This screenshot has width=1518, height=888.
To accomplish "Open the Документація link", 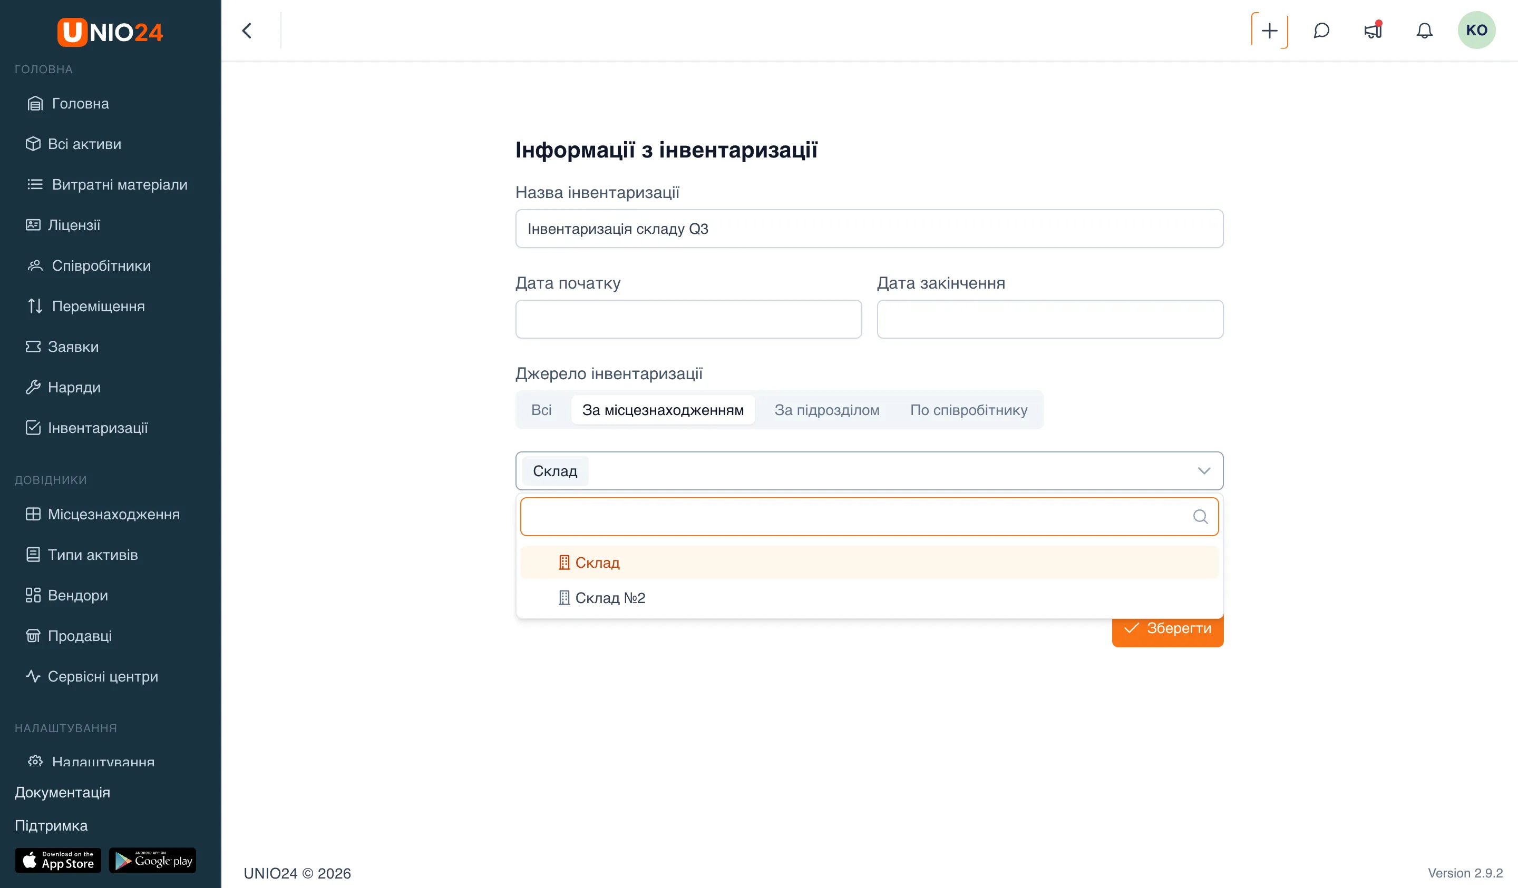I will coord(63,792).
